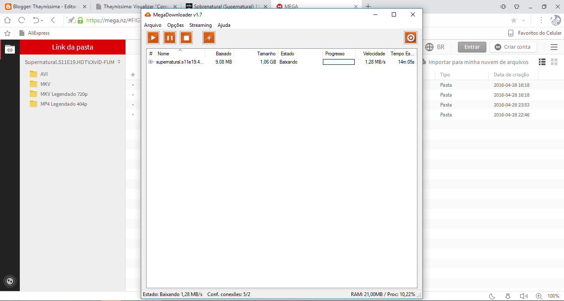Image resolution: width=564 pixels, height=301 pixels.
Task: Open the Streaming menu
Action: tap(201, 25)
